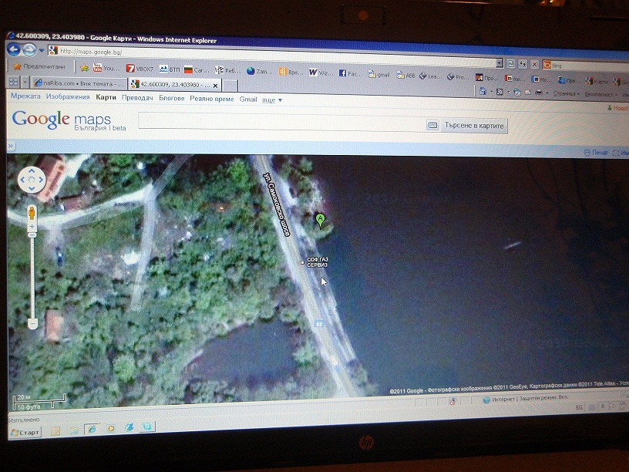
Task: Open the Риб favorites shortcut
Action: 227,71
